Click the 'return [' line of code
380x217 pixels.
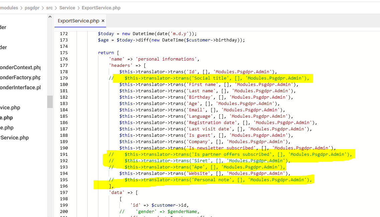[108, 52]
